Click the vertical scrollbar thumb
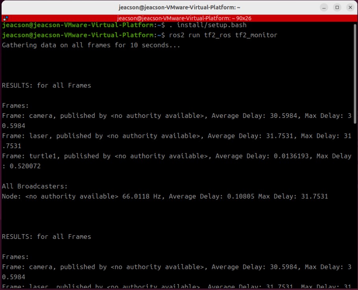 [355, 73]
